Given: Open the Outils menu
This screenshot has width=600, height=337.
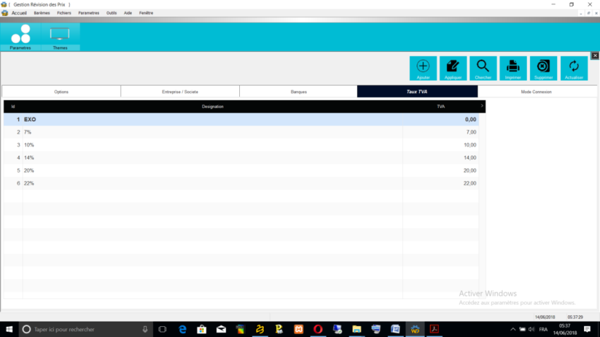Looking at the screenshot, I should [112, 13].
